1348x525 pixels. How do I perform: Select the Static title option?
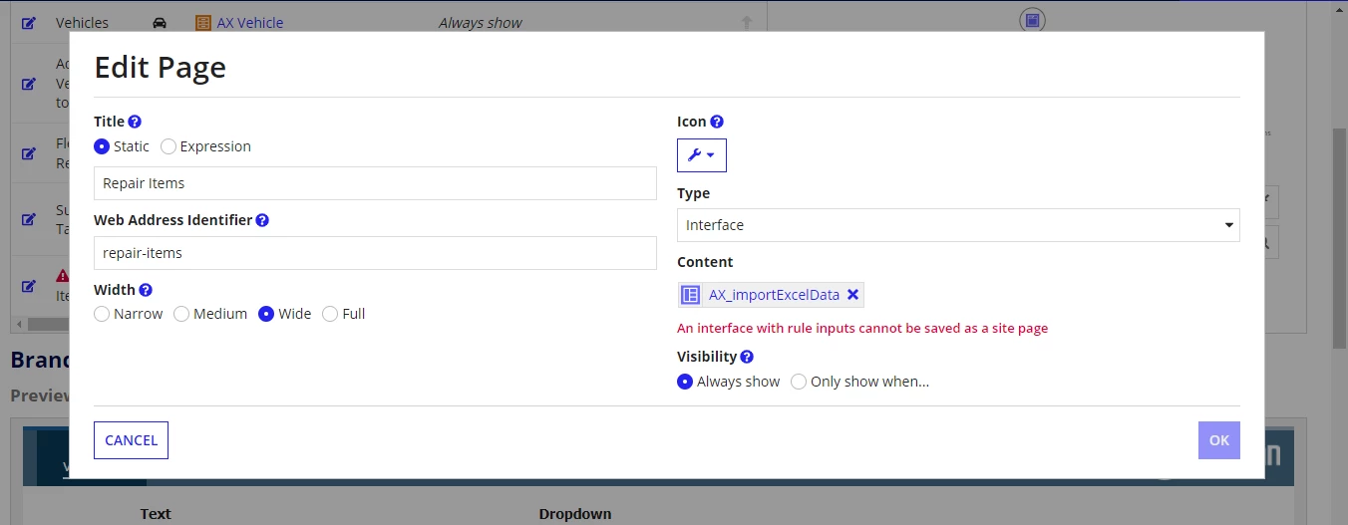click(x=102, y=146)
